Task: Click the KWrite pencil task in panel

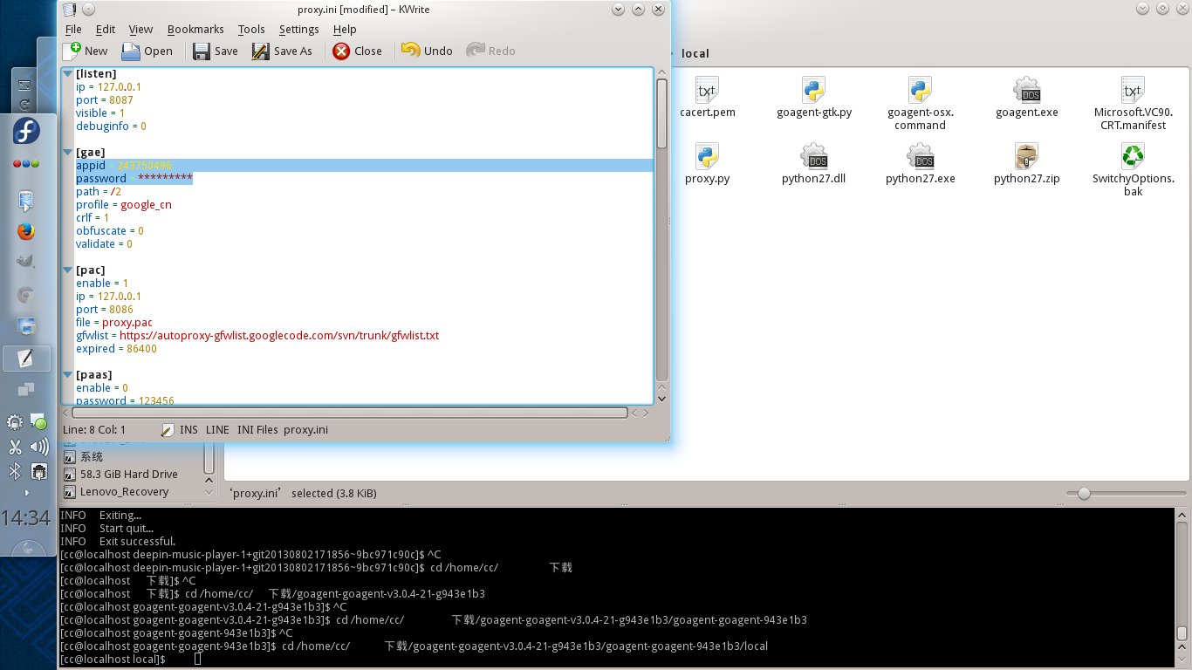Action: click(26, 358)
